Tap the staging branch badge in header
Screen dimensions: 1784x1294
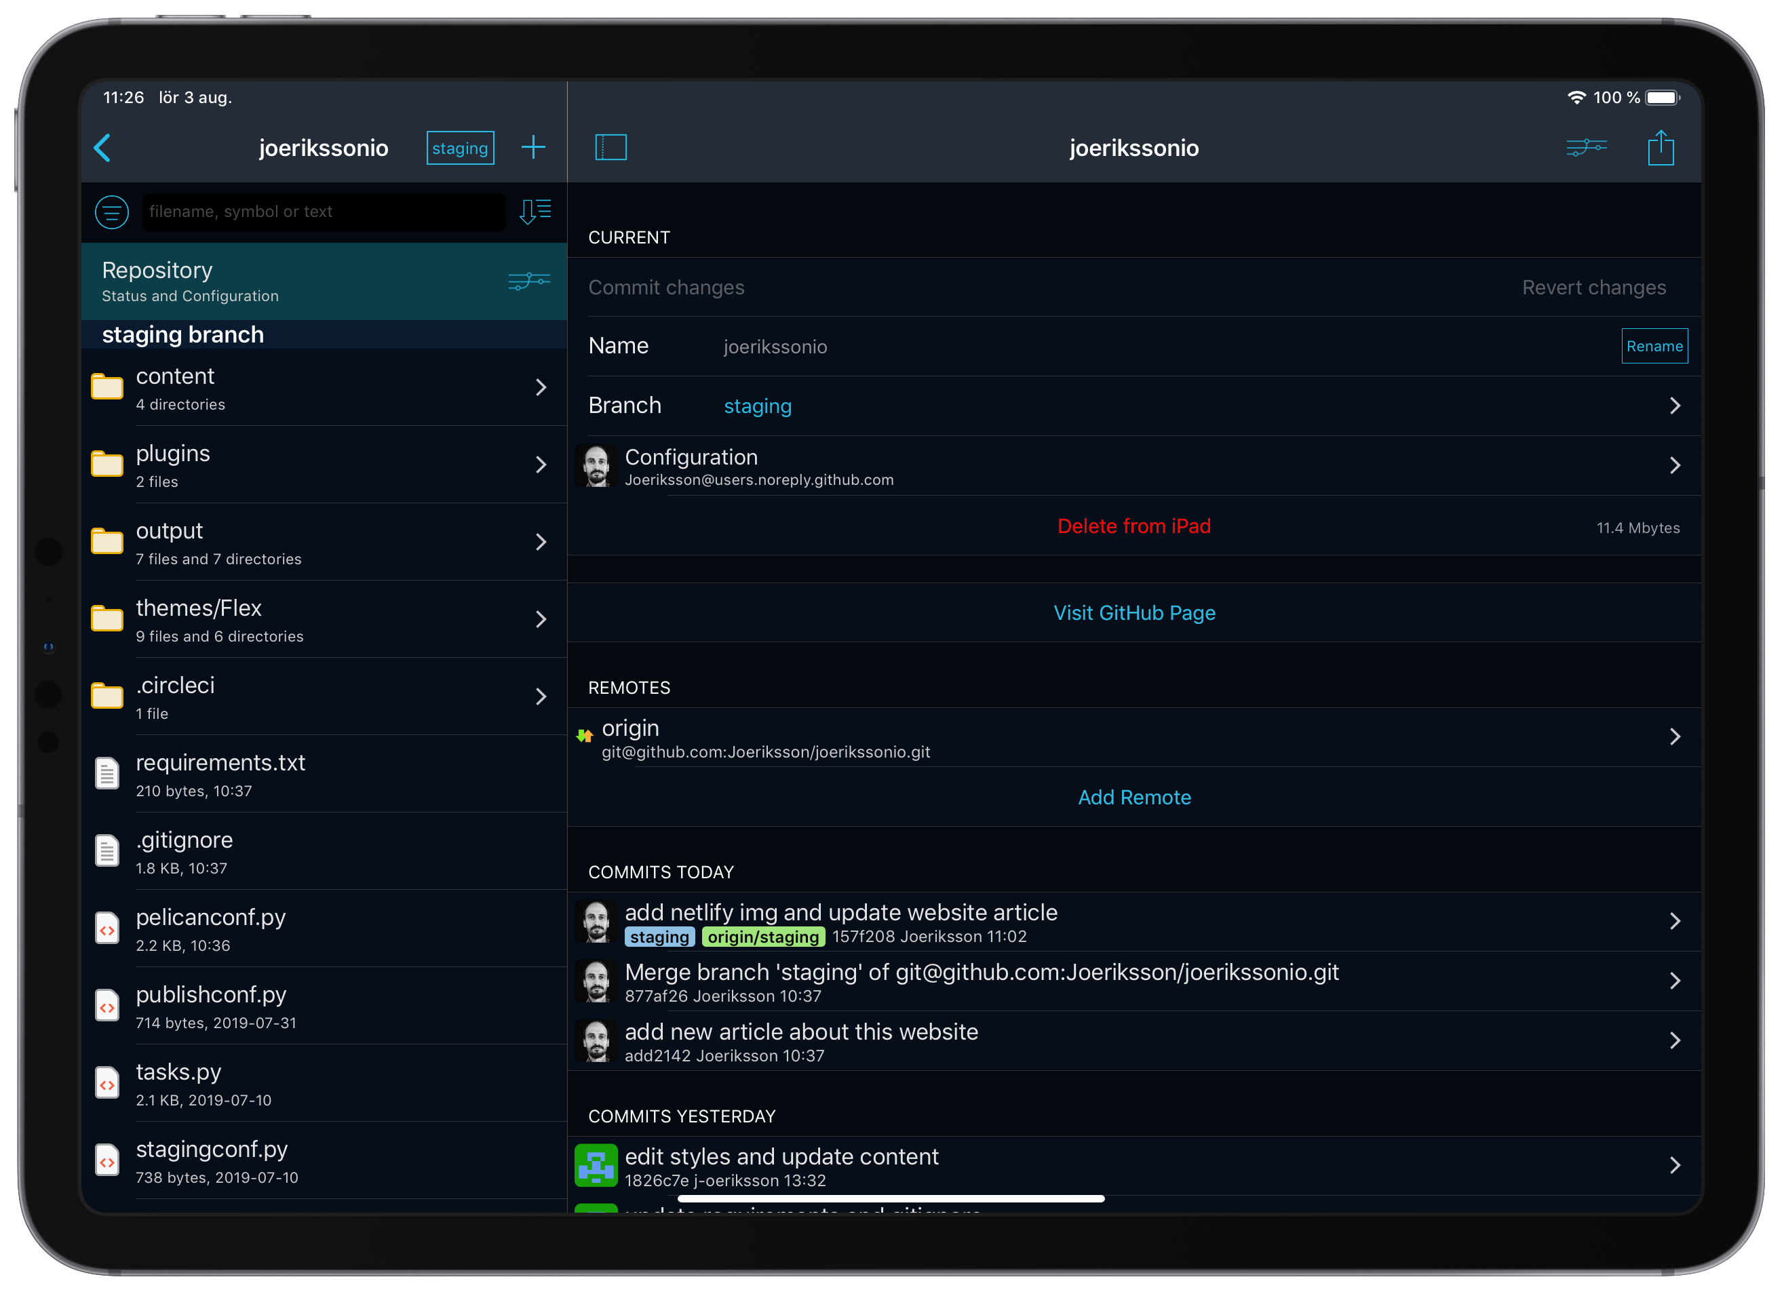click(x=460, y=148)
